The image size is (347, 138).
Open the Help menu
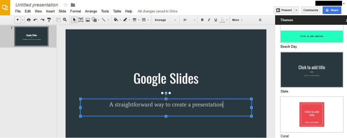[x=128, y=11]
